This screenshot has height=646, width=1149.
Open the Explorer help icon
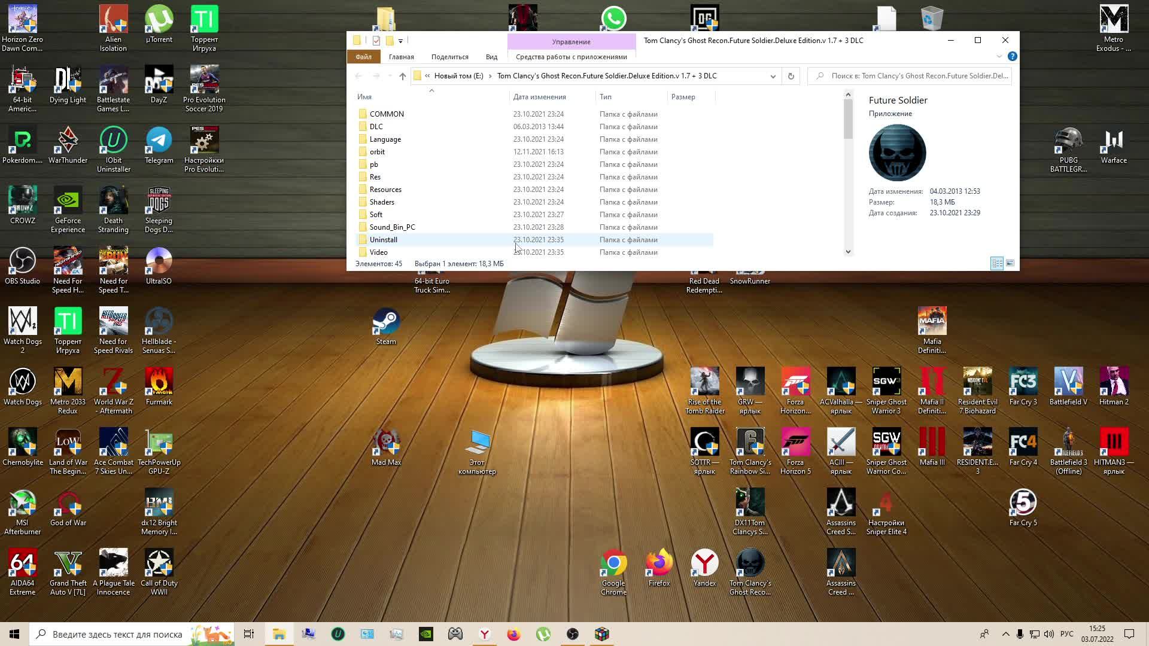pyautogui.click(x=1012, y=56)
